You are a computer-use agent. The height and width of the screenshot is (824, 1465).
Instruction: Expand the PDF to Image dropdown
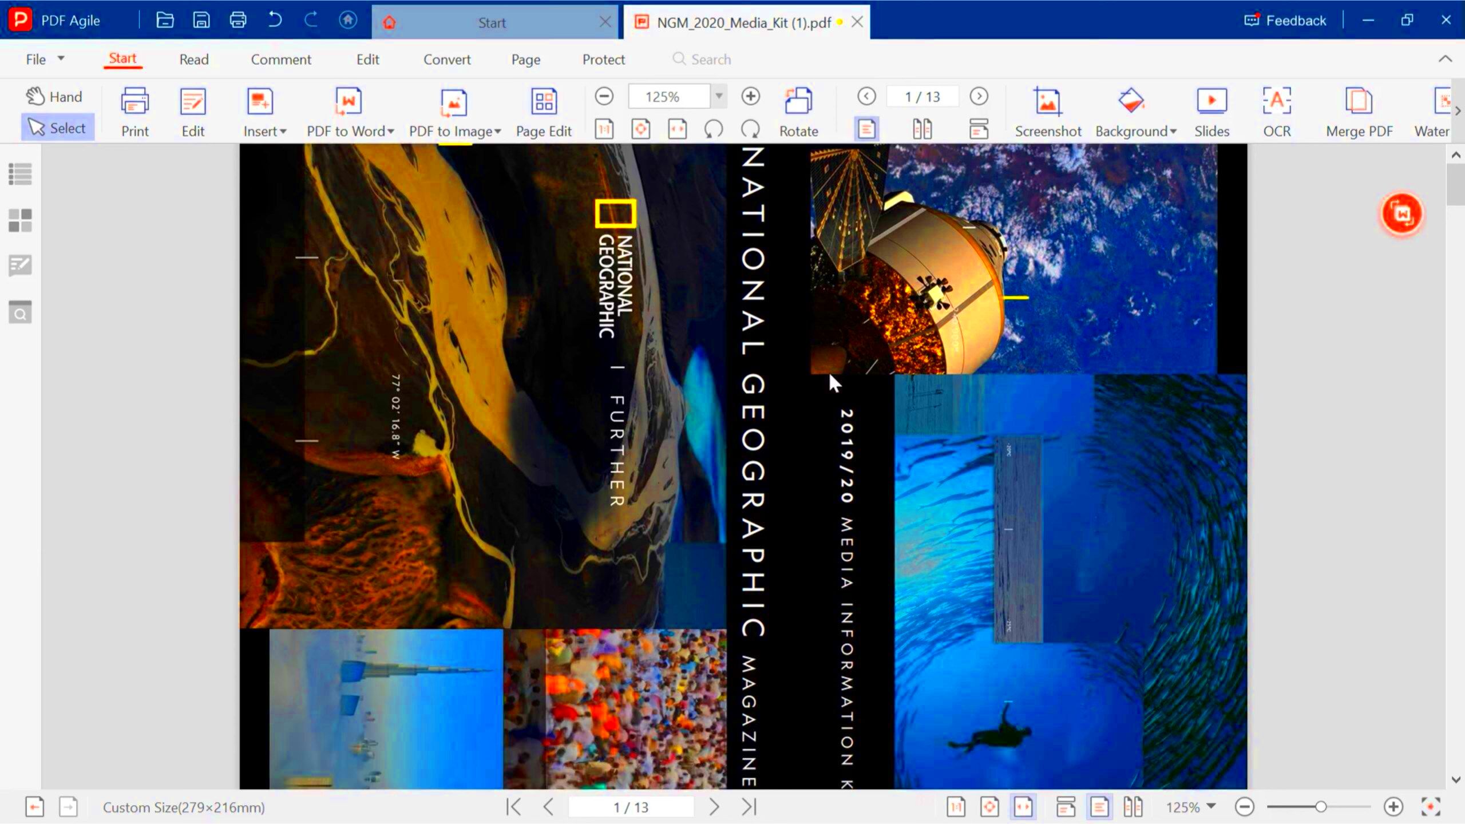[497, 131]
